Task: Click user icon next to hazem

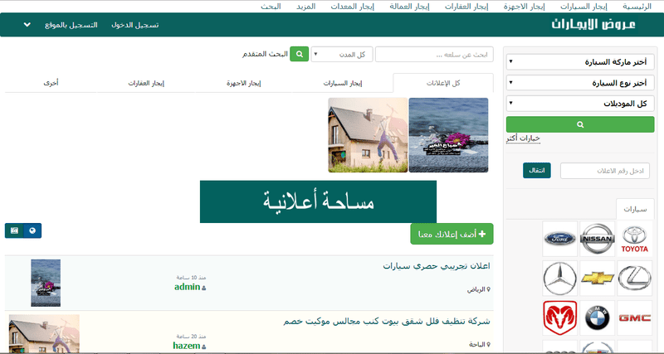Action: pyautogui.click(x=203, y=347)
